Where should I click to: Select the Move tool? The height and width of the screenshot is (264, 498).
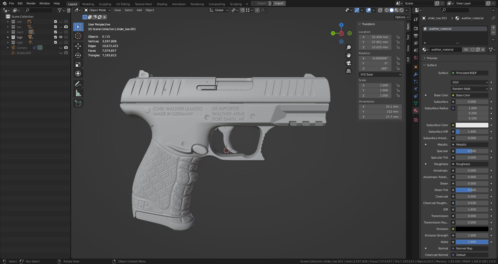[x=78, y=46]
